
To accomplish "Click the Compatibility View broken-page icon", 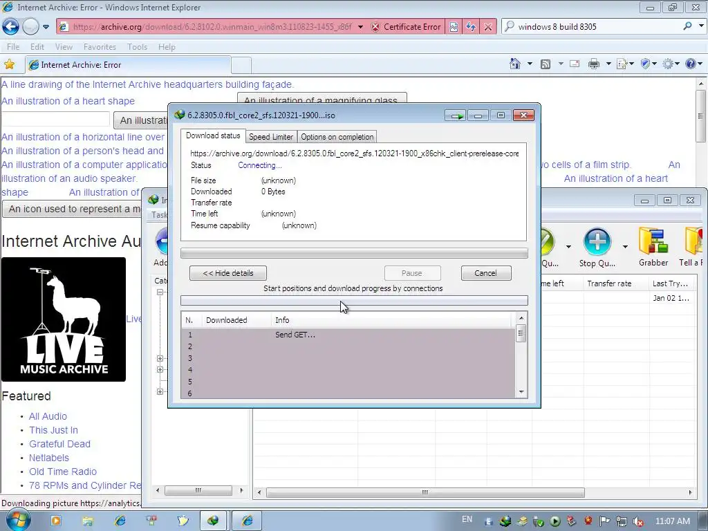I will coord(454,27).
